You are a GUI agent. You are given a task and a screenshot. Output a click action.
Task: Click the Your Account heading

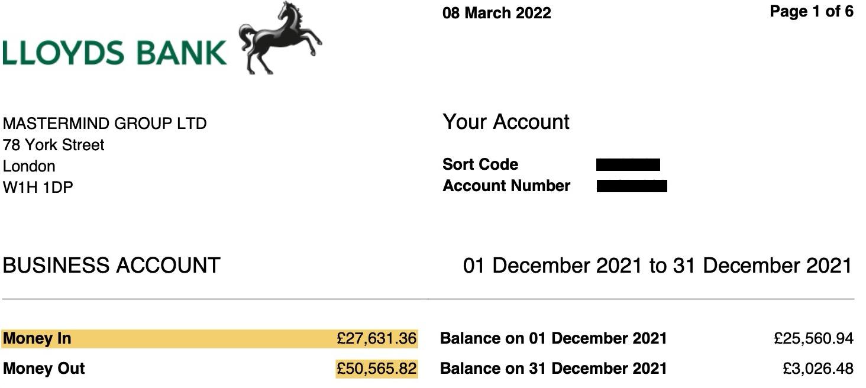[x=506, y=122]
